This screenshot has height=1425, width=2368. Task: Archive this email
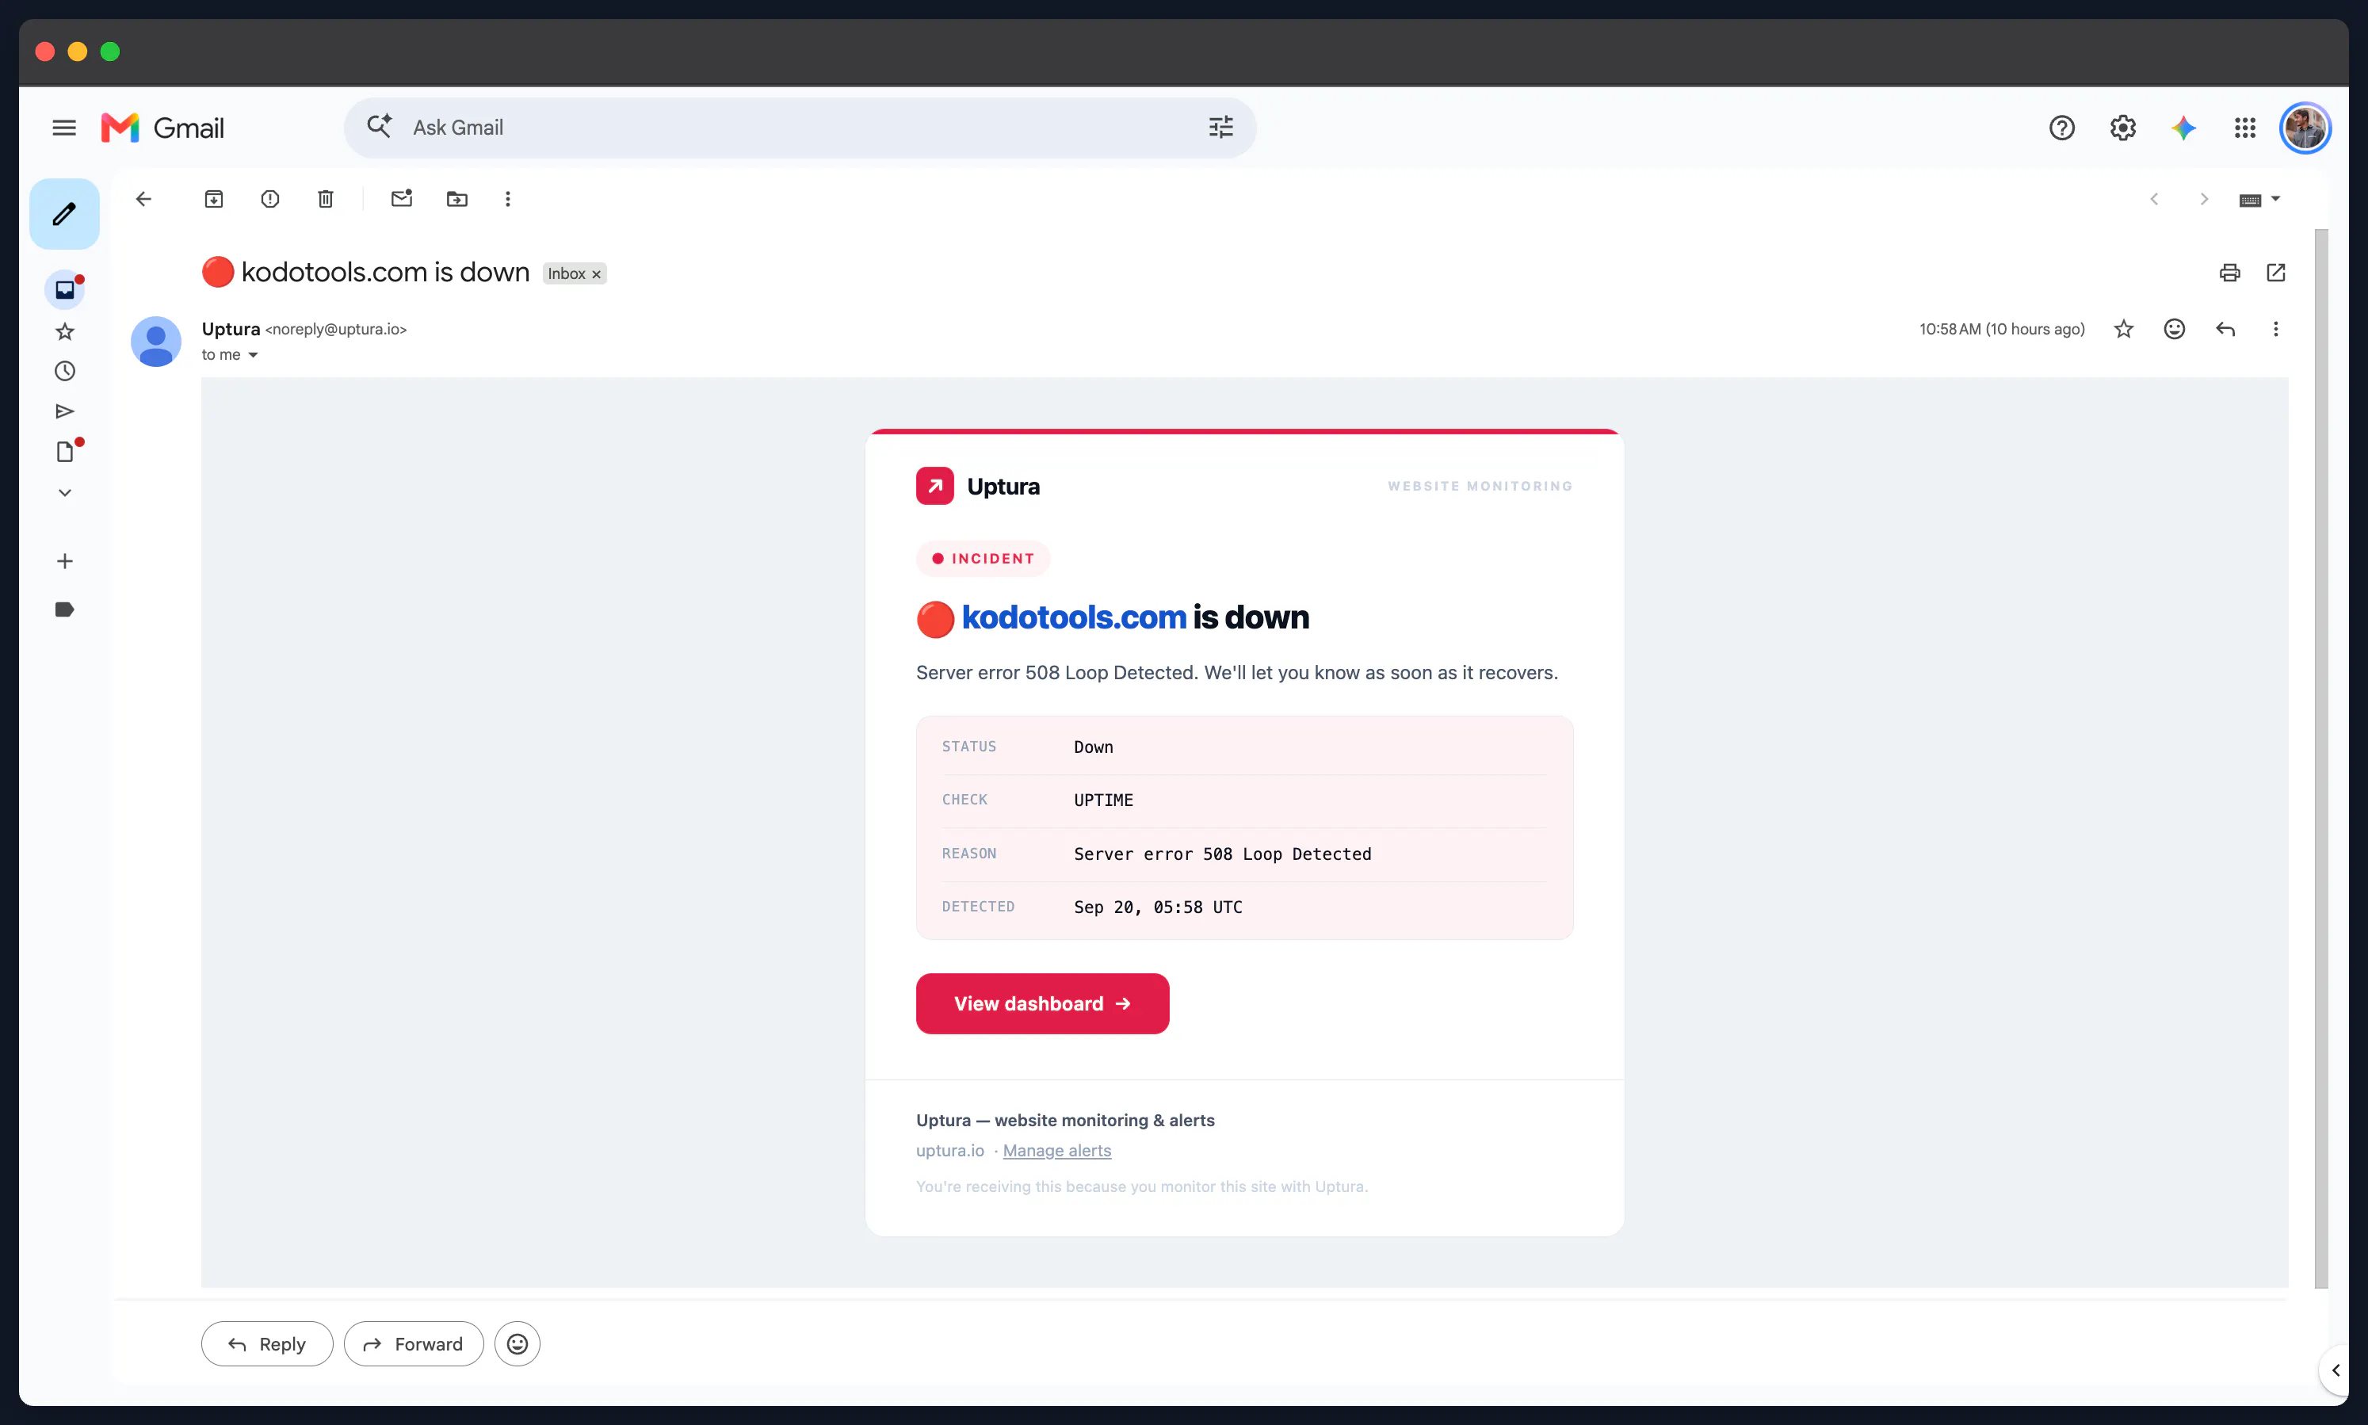pos(214,199)
